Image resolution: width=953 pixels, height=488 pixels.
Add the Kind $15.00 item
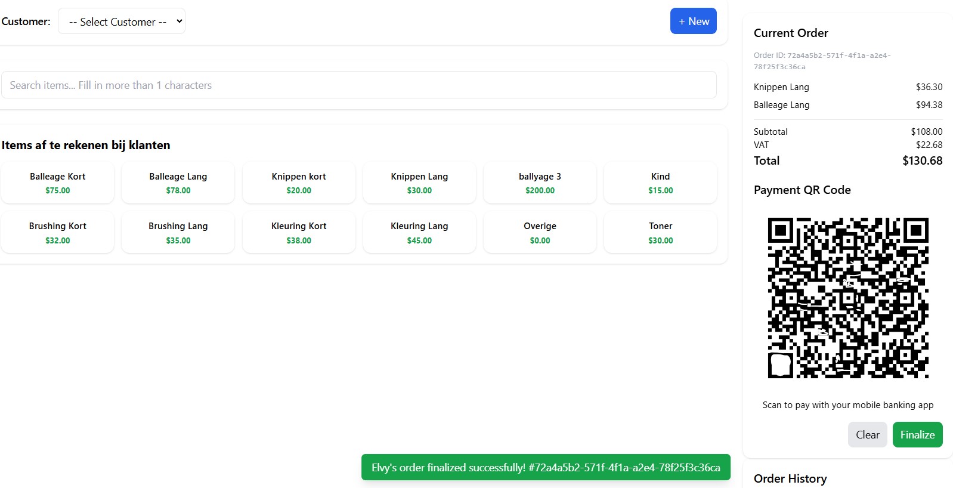click(660, 183)
